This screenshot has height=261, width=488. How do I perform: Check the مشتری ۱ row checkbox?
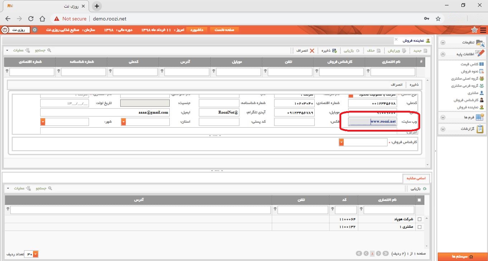(x=419, y=227)
